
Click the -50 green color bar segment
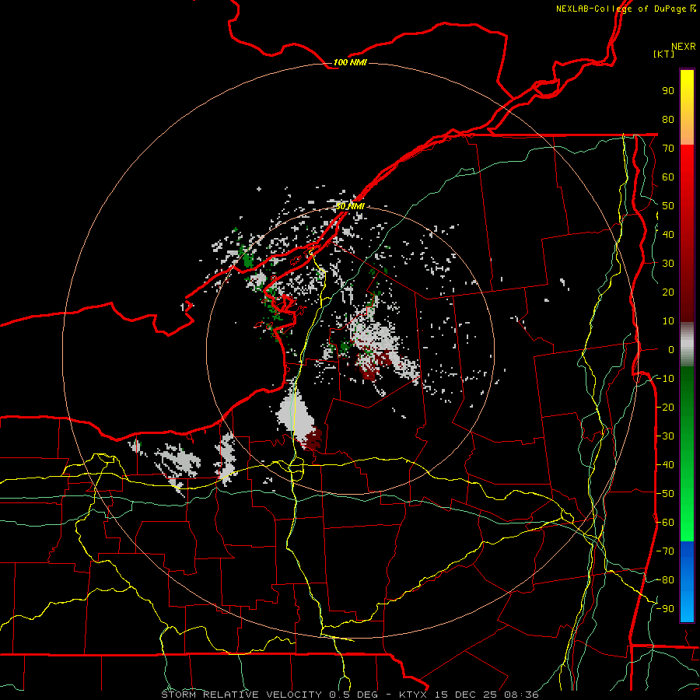pyautogui.click(x=687, y=493)
